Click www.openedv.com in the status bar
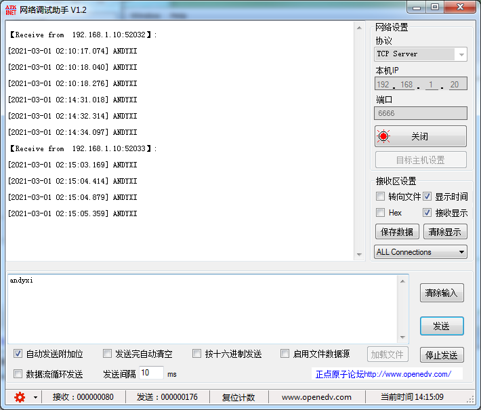 [316, 397]
